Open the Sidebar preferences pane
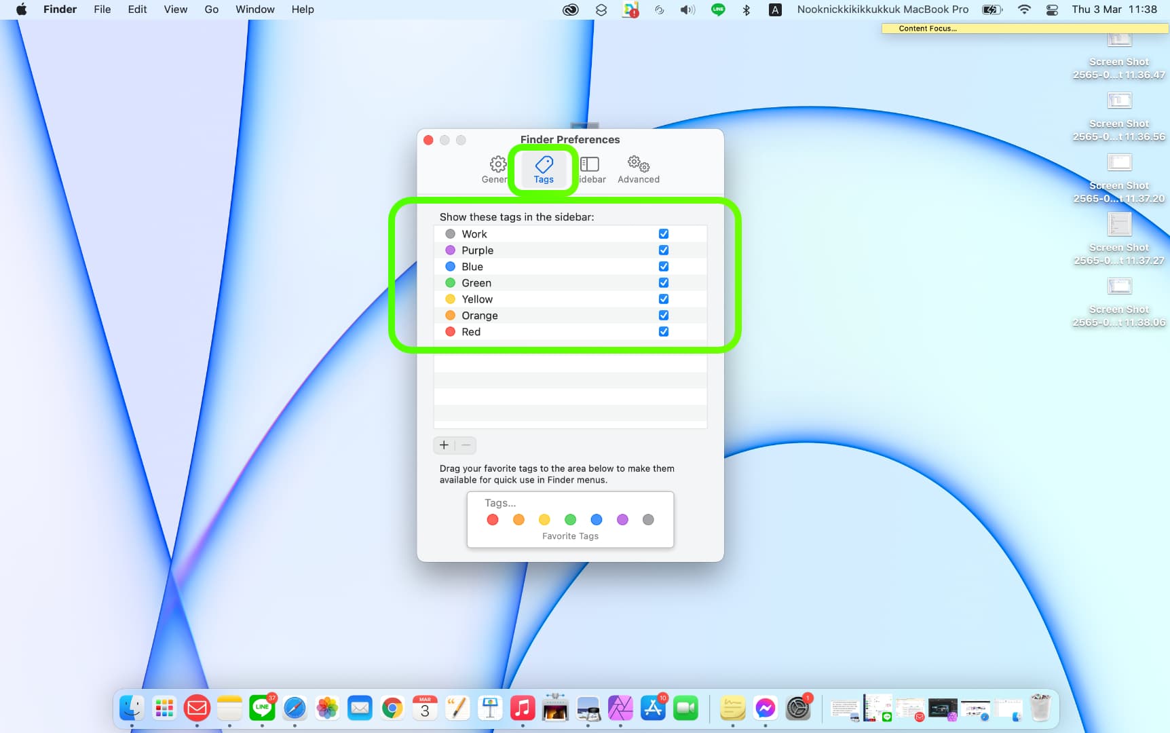 (590, 169)
